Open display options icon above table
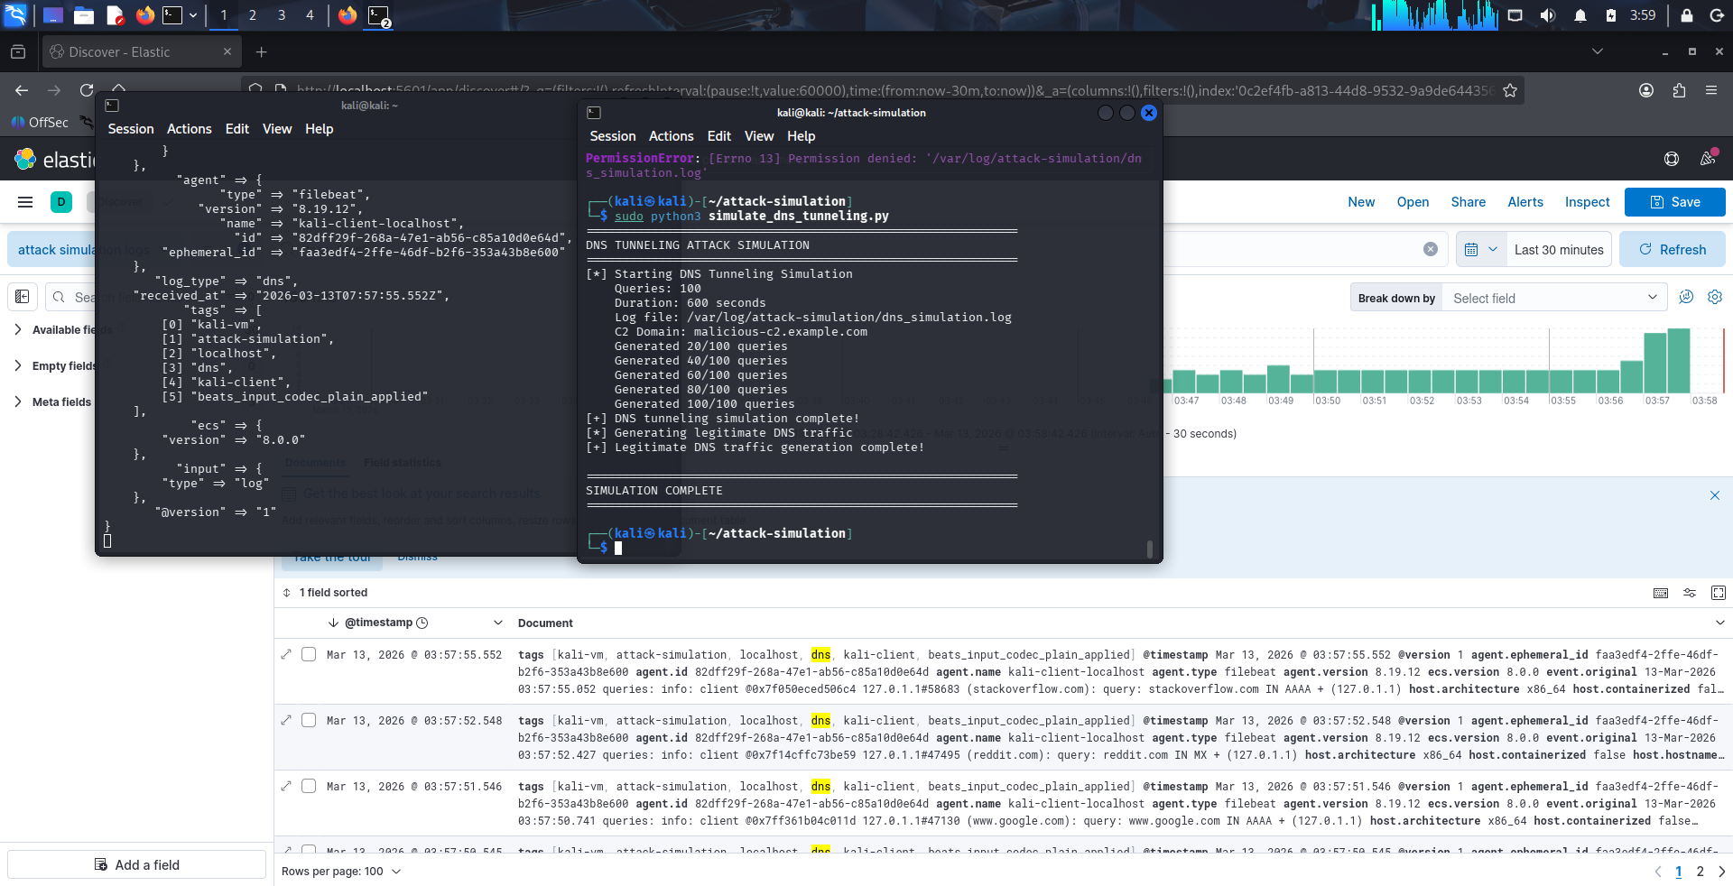Image resolution: width=1733 pixels, height=886 pixels. 1690,593
